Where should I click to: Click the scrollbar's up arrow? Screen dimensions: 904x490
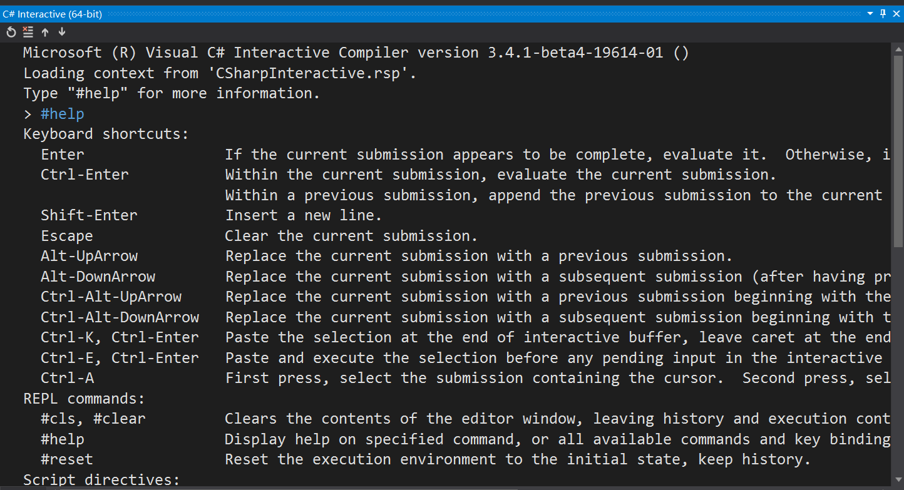click(x=898, y=48)
